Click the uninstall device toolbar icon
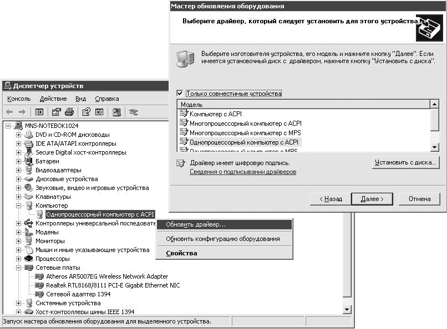 133,112
